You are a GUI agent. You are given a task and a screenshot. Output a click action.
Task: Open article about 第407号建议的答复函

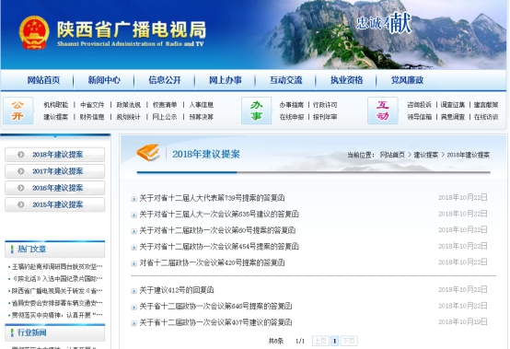[215, 322]
